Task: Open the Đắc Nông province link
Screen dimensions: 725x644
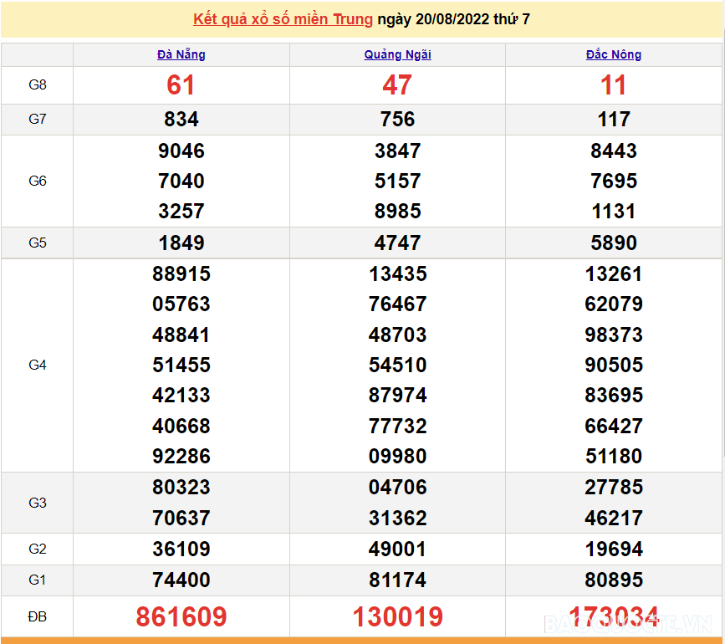Action: click(x=613, y=54)
